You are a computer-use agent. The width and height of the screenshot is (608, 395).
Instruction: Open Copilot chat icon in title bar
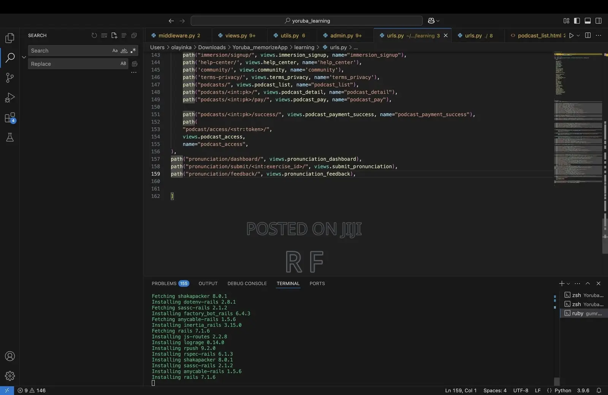[431, 20]
